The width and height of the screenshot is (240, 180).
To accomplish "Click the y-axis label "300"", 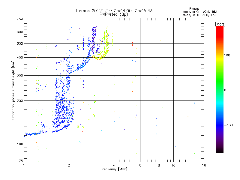I will point(20,75).
